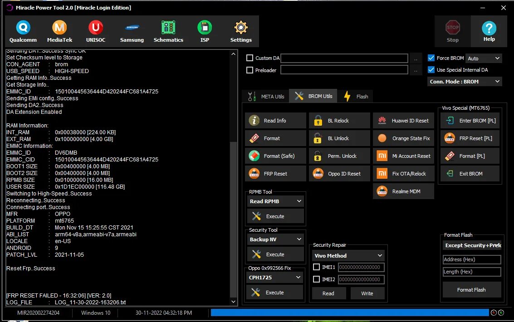This screenshot has width=514, height=322.
Task: Switch to the Flash tab
Action: click(x=356, y=97)
